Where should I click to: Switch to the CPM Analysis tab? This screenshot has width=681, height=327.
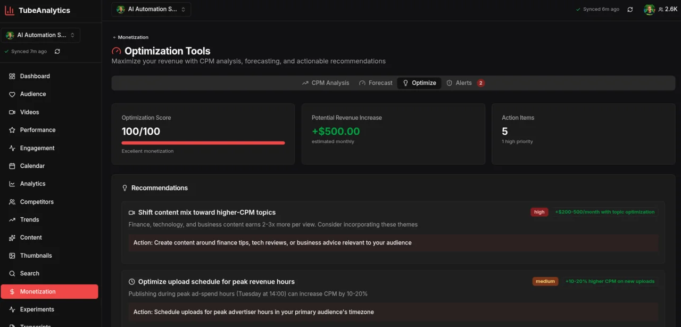coord(325,83)
